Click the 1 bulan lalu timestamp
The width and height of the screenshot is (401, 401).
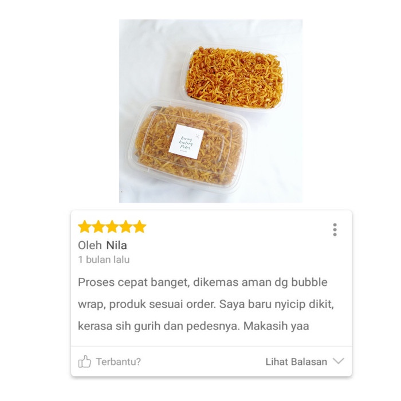pyautogui.click(x=104, y=260)
